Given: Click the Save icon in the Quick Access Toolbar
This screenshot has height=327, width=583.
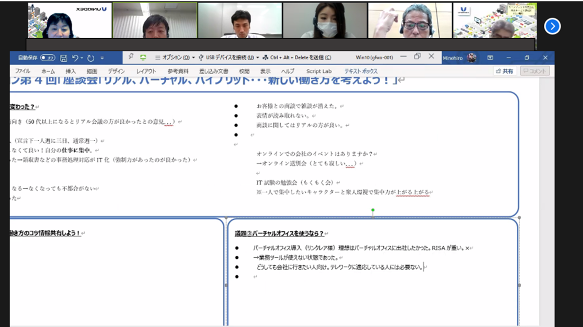Looking at the screenshot, I should (x=64, y=58).
